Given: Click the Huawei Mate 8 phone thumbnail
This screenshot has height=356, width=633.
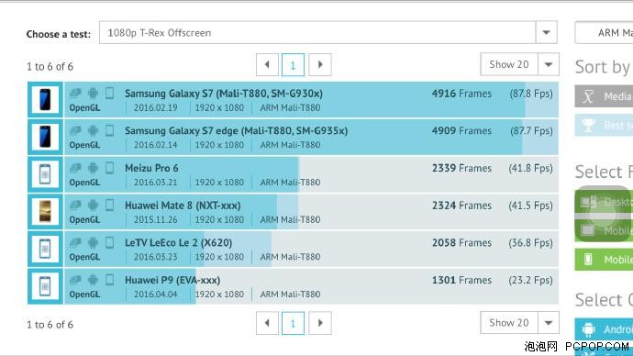Looking at the screenshot, I should coord(45,212).
